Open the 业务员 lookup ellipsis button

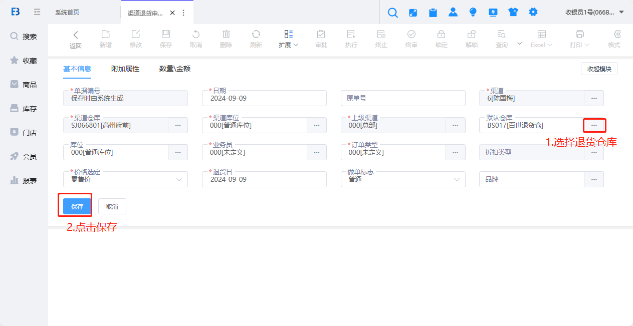[x=317, y=152]
